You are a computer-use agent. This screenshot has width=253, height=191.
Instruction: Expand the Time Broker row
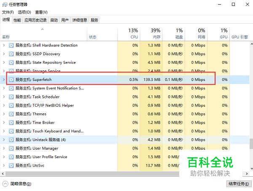tap(4, 123)
